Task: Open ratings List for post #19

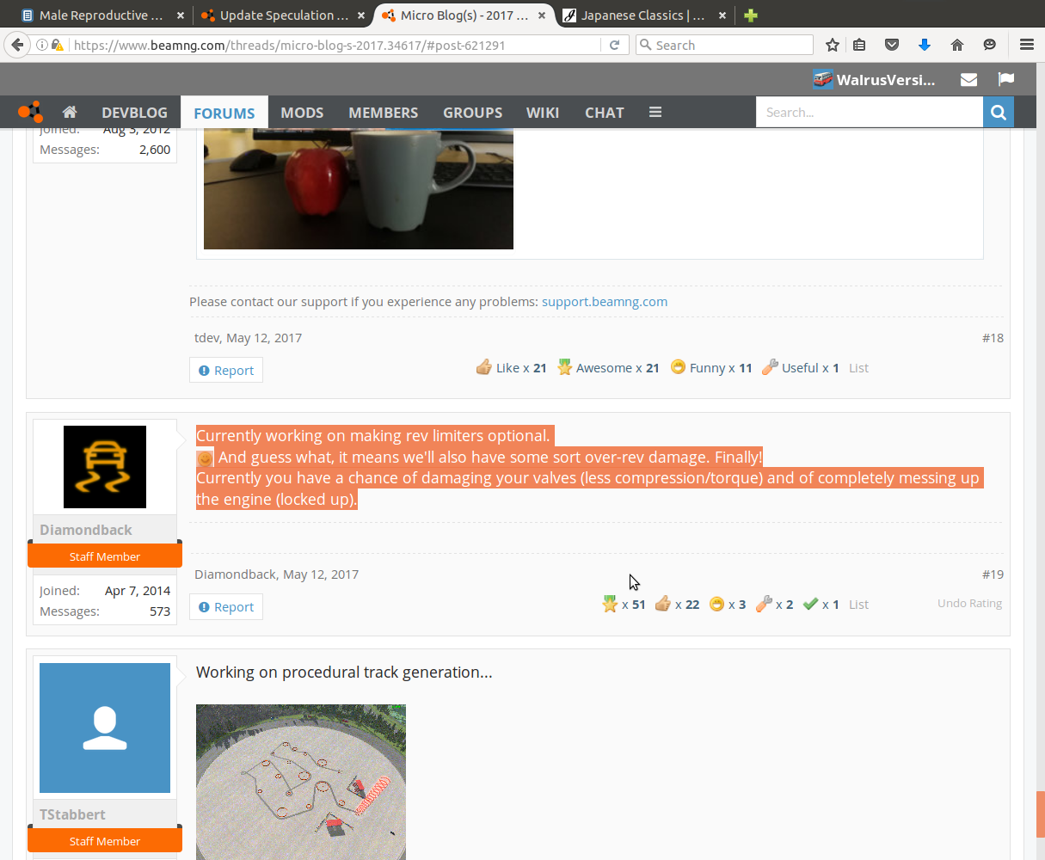Action: coord(858,604)
